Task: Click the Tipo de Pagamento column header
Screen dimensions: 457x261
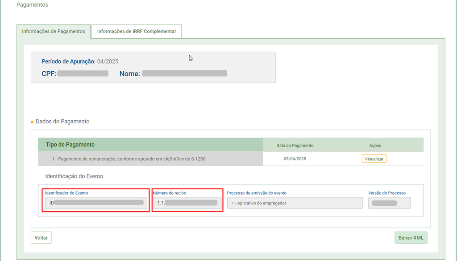Action: coord(70,145)
